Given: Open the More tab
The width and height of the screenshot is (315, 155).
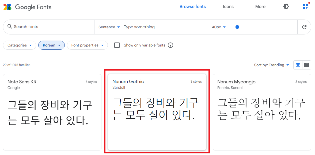Looking at the screenshot, I should point(260,7).
